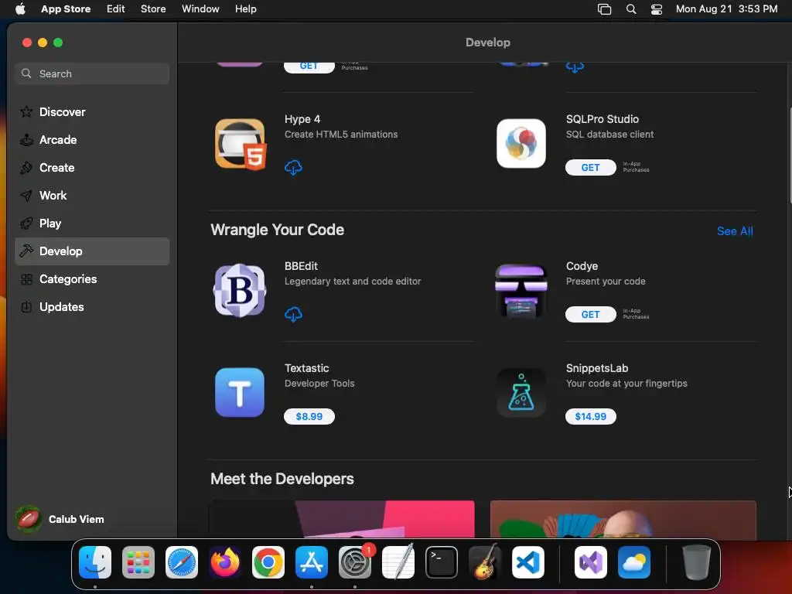Launch Firefox from the Dock

[x=225, y=562]
